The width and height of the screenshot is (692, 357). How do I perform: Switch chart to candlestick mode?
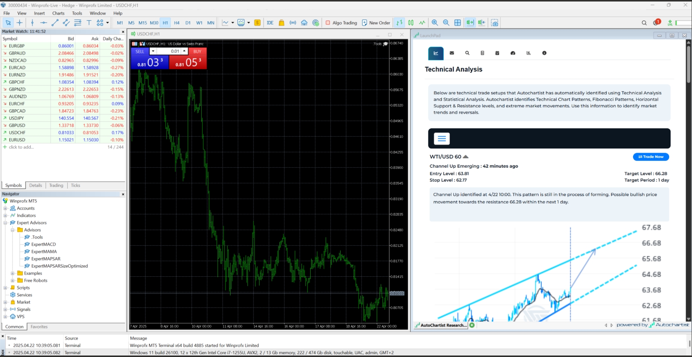pyautogui.click(x=411, y=23)
